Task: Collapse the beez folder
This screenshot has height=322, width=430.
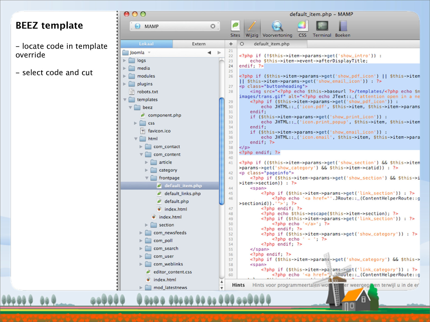Action: point(130,107)
